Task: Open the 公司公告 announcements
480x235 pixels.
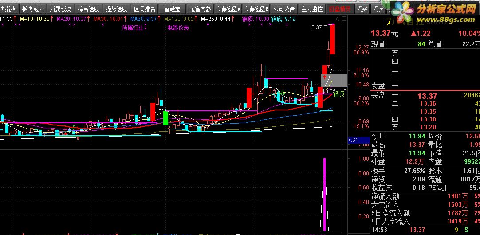Action: point(284,9)
